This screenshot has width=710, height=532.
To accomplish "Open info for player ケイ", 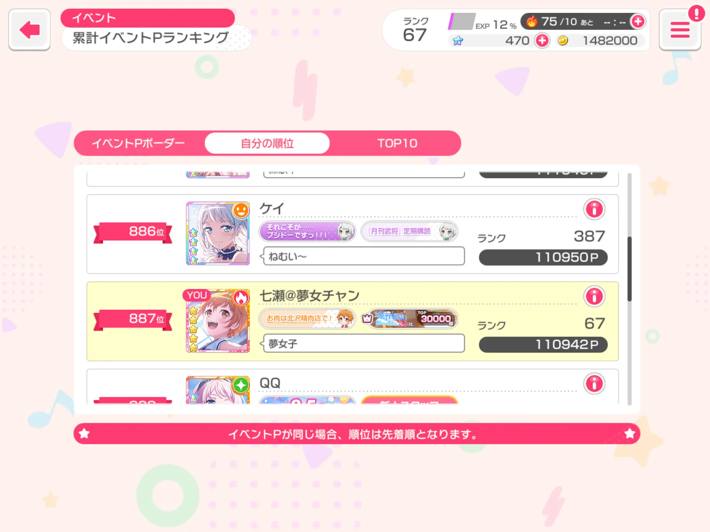I will click(x=594, y=209).
